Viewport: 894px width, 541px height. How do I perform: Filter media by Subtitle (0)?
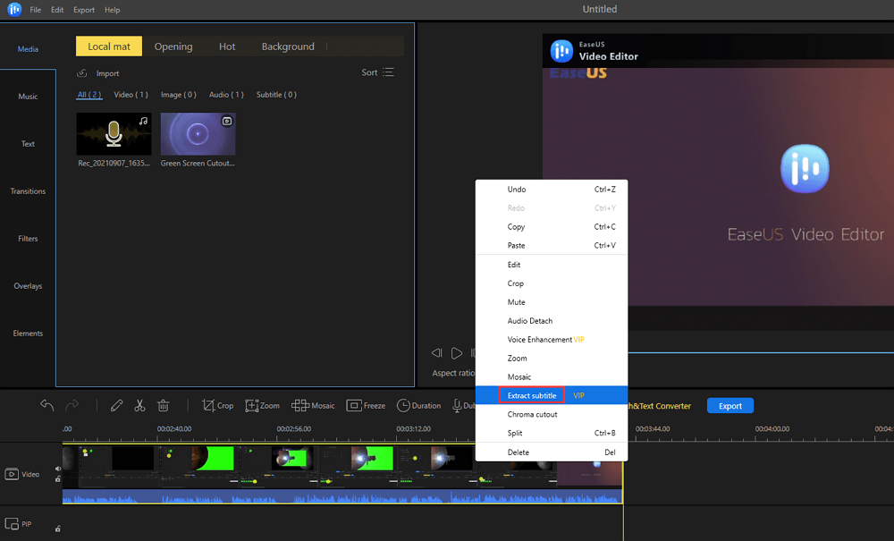point(276,95)
